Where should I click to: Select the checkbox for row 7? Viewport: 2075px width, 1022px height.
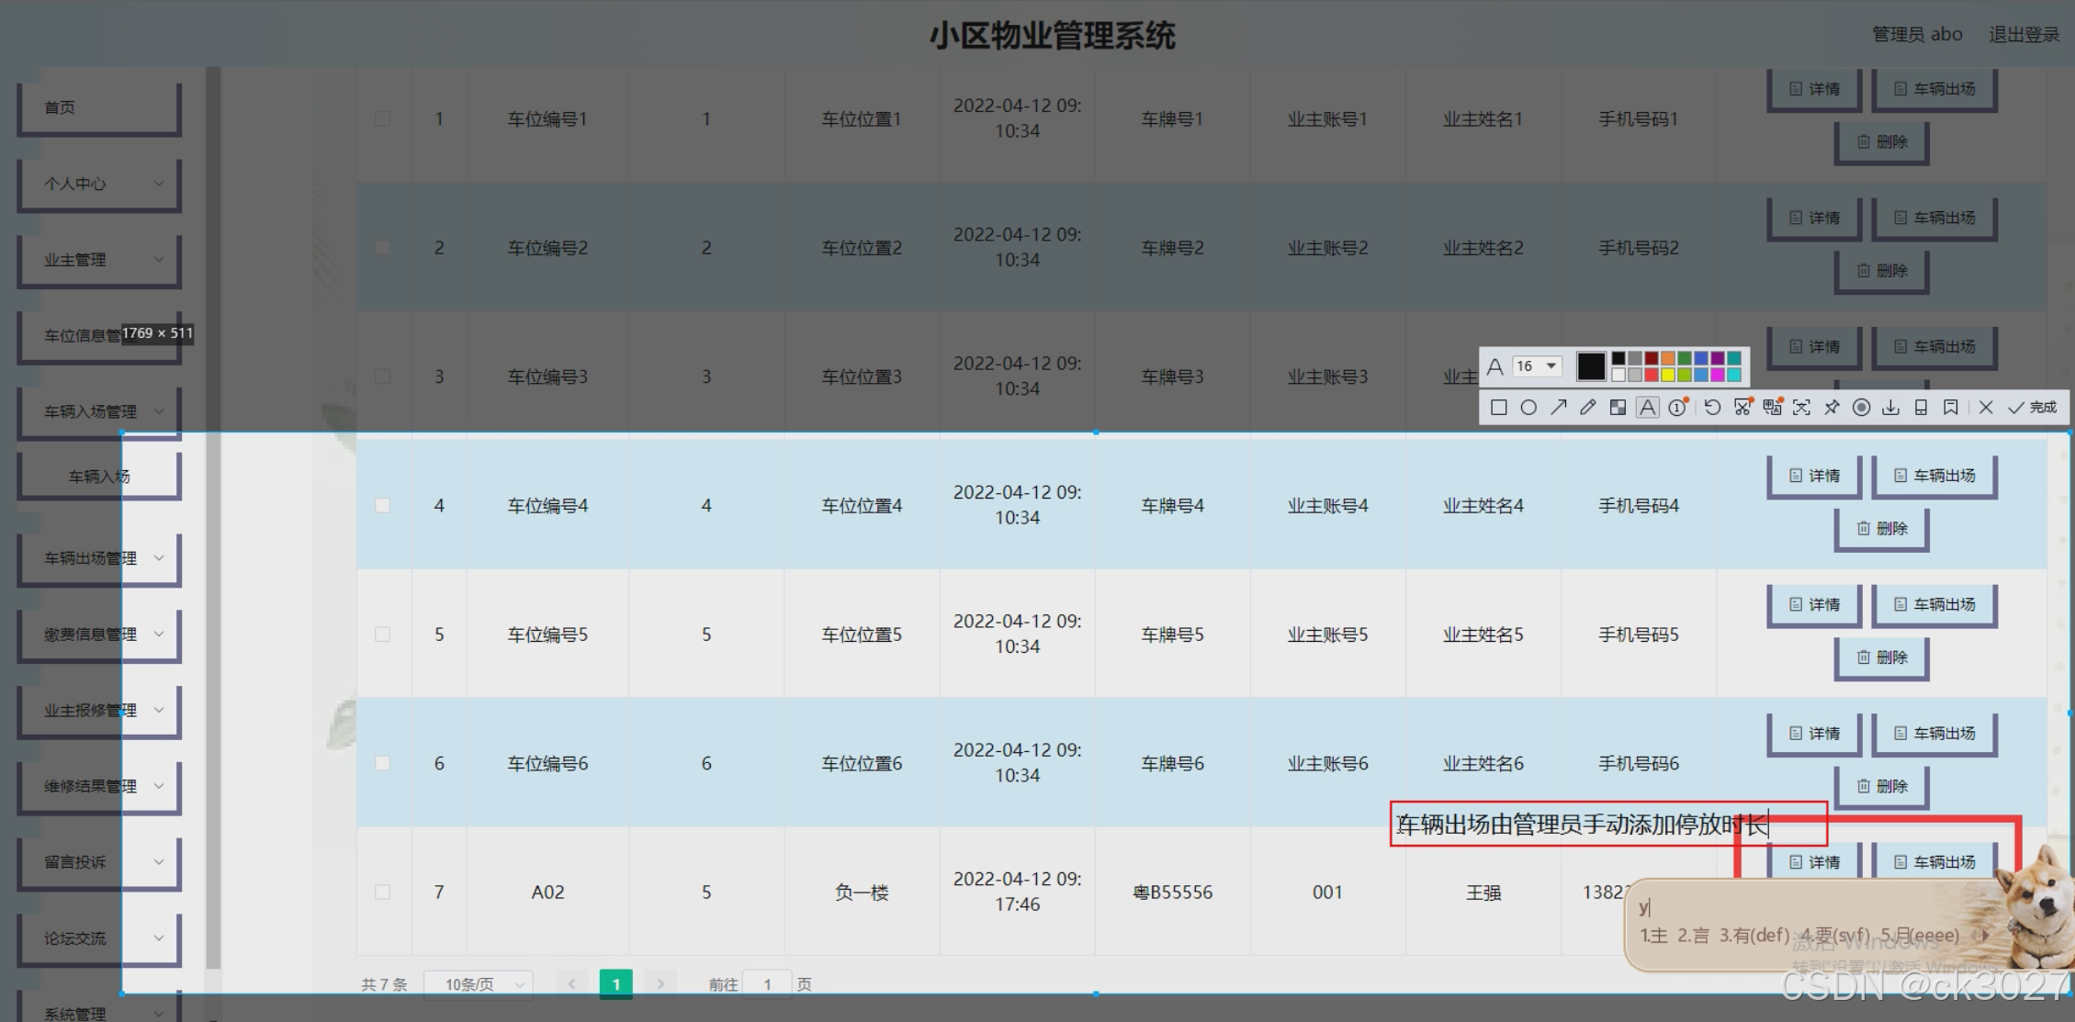click(383, 893)
